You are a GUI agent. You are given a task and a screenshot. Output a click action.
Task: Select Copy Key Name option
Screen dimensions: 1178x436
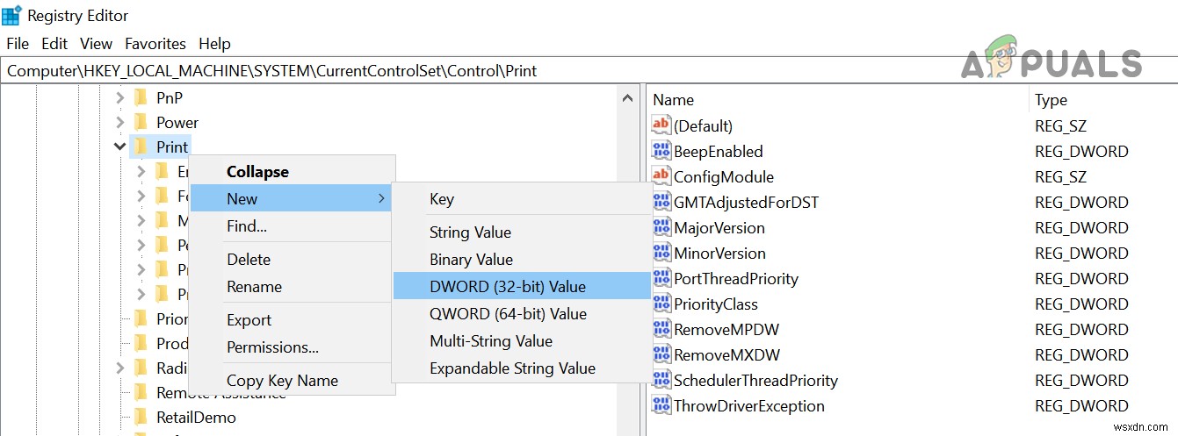pyautogui.click(x=282, y=381)
